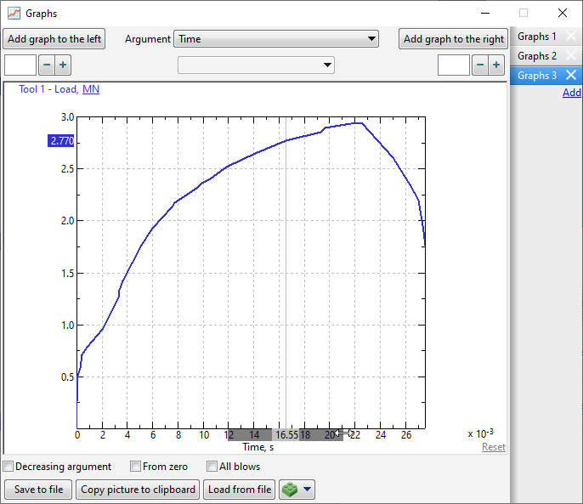Image resolution: width=583 pixels, height=504 pixels.
Task: Switch to the Graphs 2 tab
Action: coord(537,56)
